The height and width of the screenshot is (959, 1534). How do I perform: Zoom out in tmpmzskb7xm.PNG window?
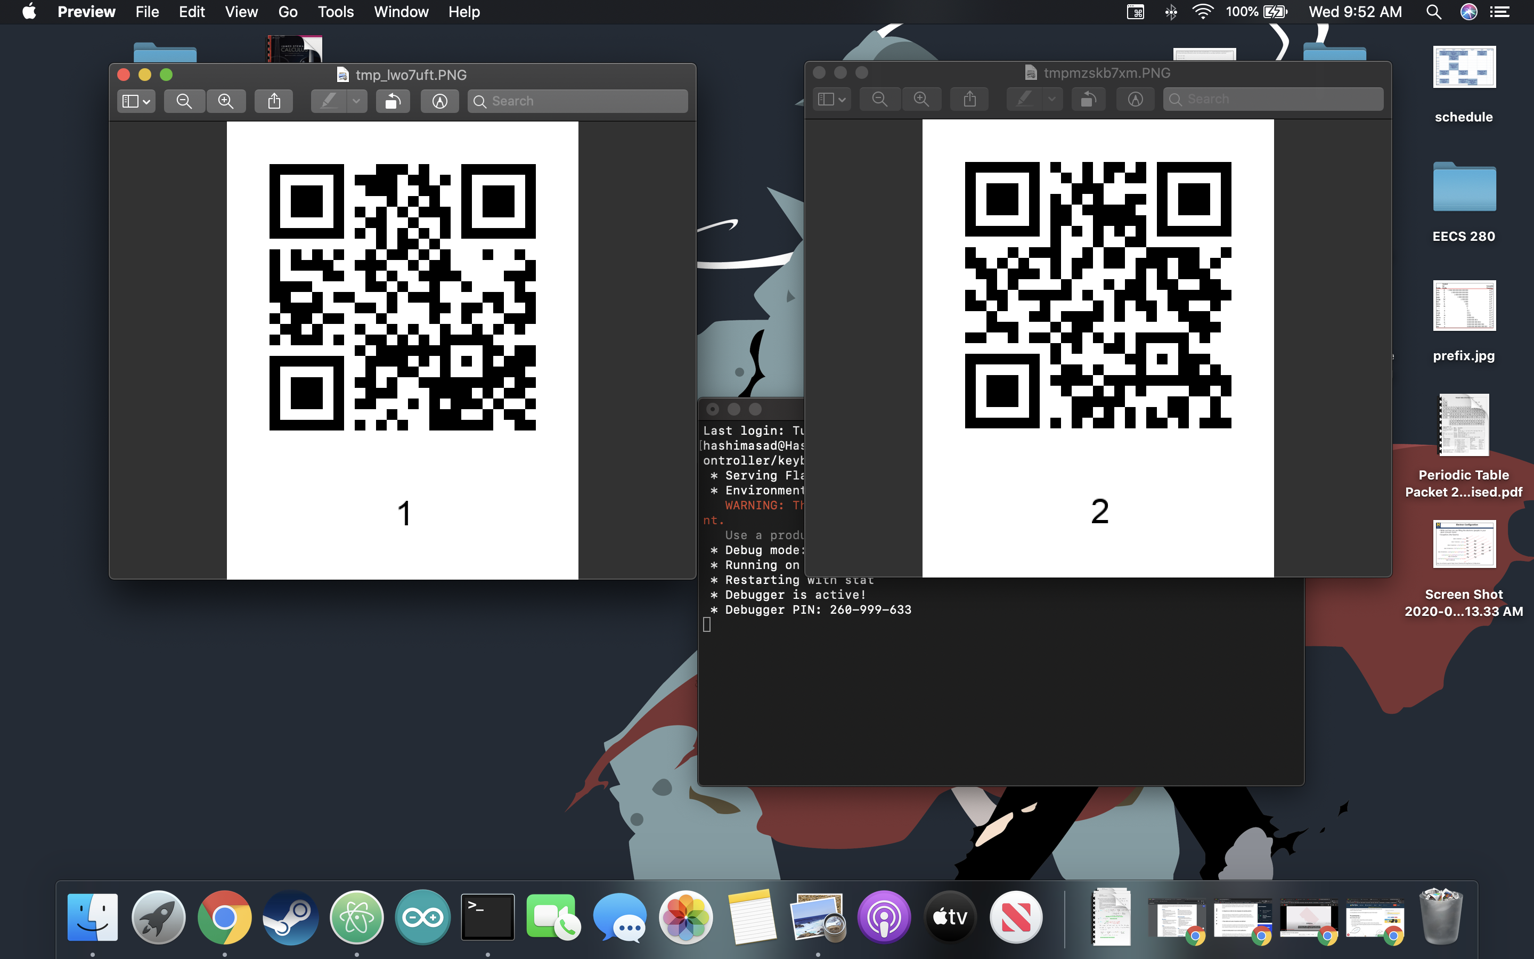880,99
